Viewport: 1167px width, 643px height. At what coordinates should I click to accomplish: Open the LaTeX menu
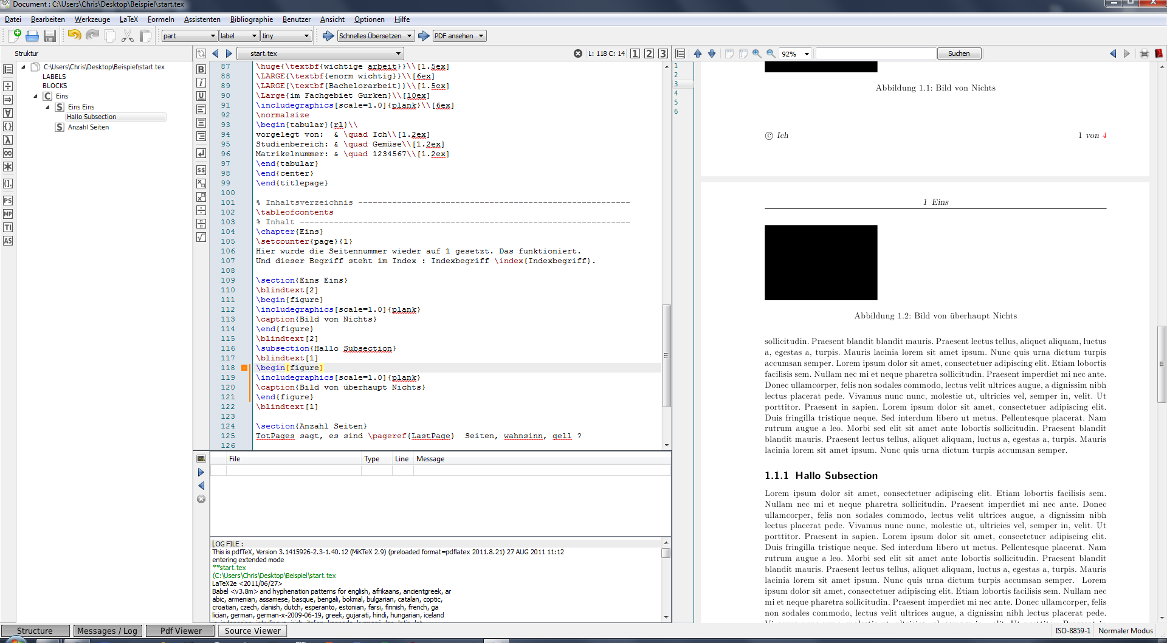point(128,19)
